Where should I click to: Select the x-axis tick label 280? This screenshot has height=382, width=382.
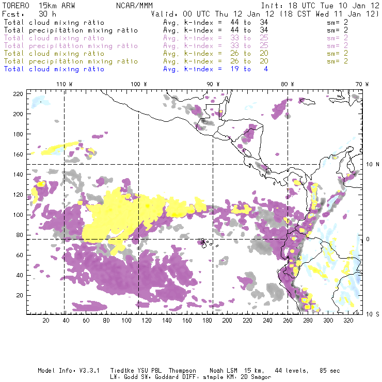308,321
